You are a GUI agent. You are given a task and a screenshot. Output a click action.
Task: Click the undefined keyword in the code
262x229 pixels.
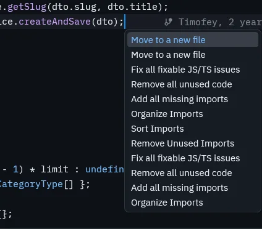104,169
